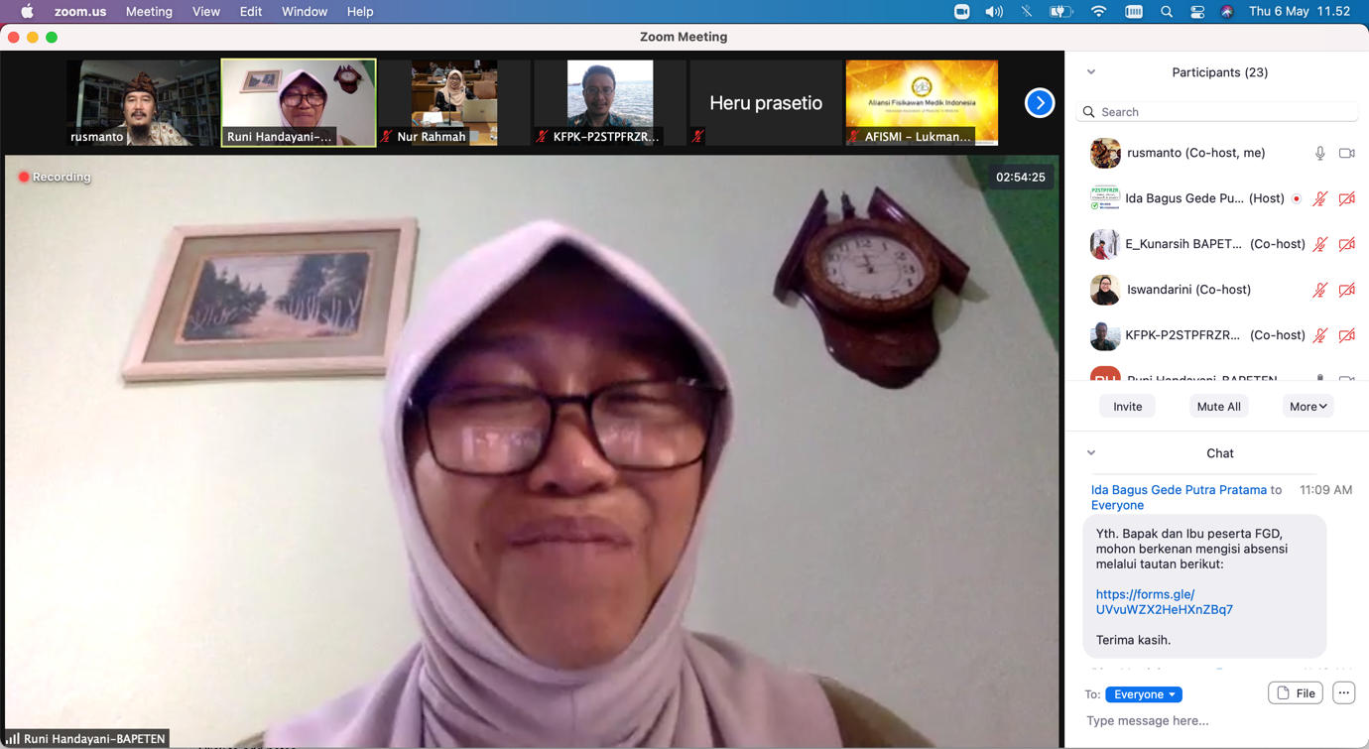Click sender name Ida Bagus Gede Putra Pratama
1369x749 pixels.
pos(1179,490)
